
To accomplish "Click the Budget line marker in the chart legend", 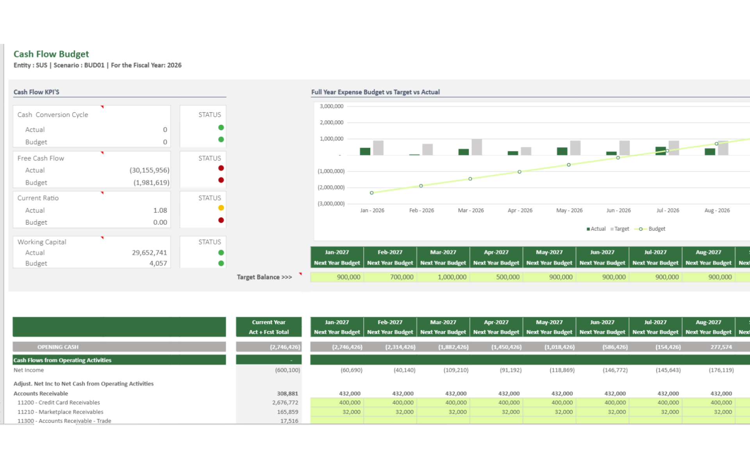I will [x=641, y=229].
